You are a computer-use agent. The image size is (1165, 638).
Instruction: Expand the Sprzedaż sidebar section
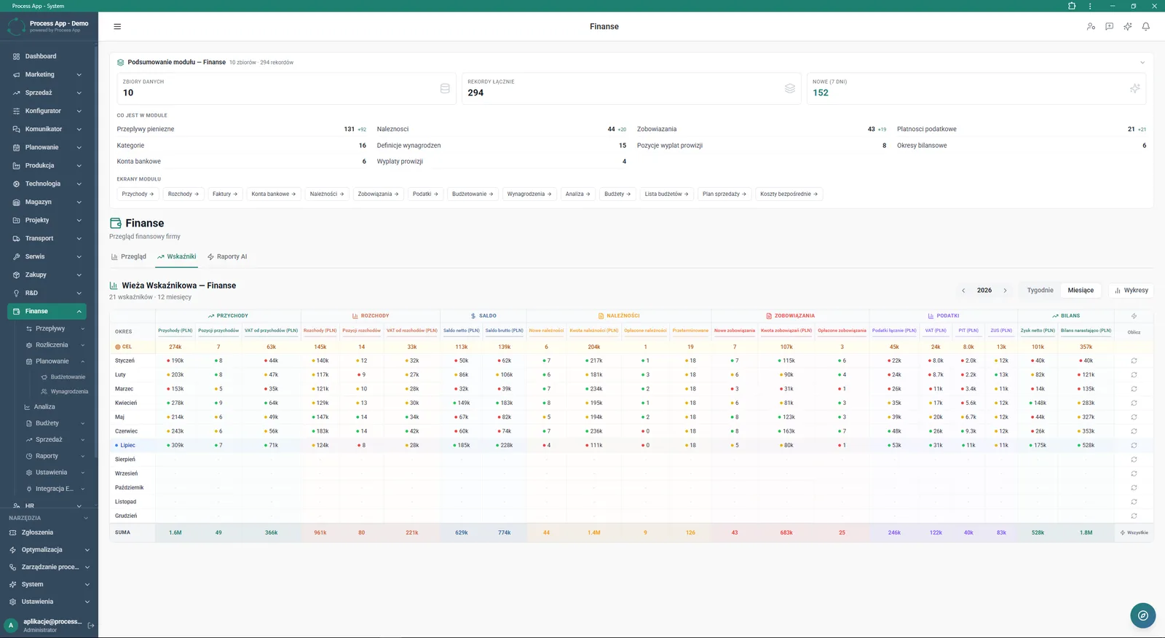(x=47, y=92)
